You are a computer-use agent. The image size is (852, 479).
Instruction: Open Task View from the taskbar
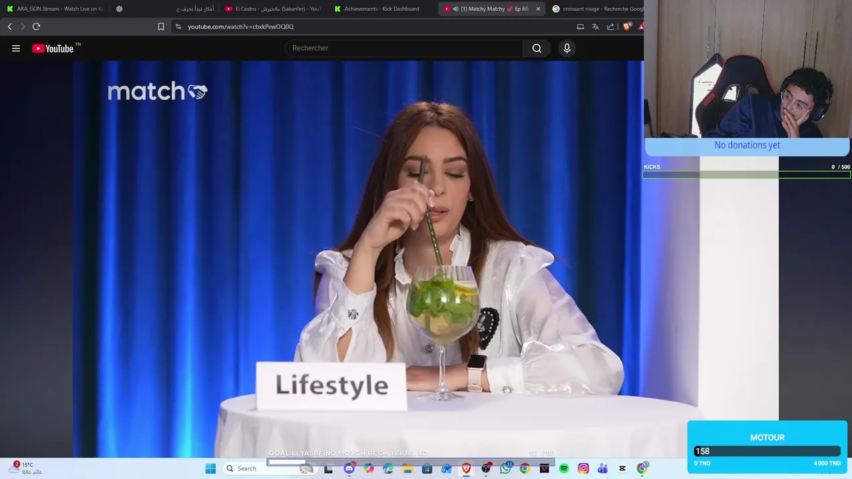(329, 468)
